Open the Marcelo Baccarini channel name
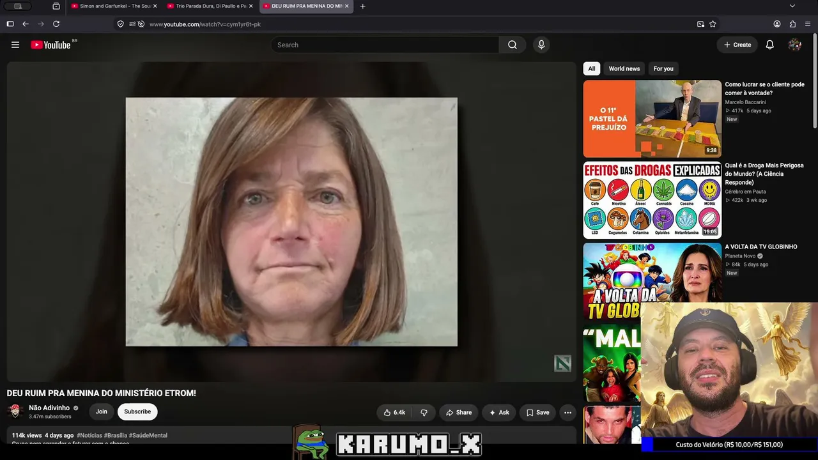 pos(745,102)
